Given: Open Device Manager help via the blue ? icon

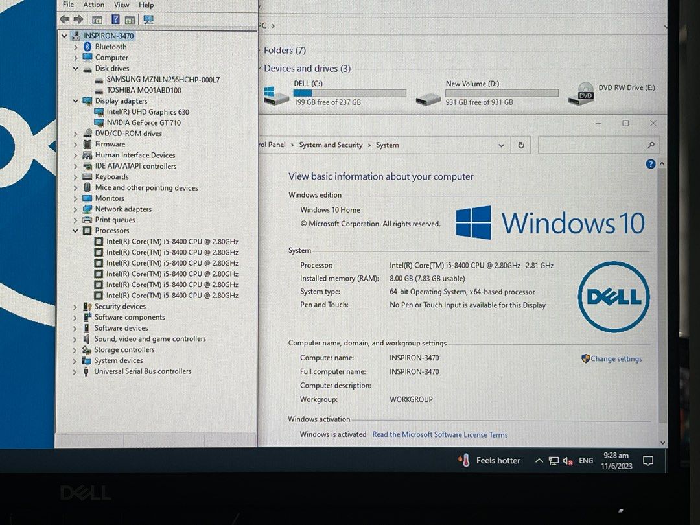Looking at the screenshot, I should pos(115,19).
